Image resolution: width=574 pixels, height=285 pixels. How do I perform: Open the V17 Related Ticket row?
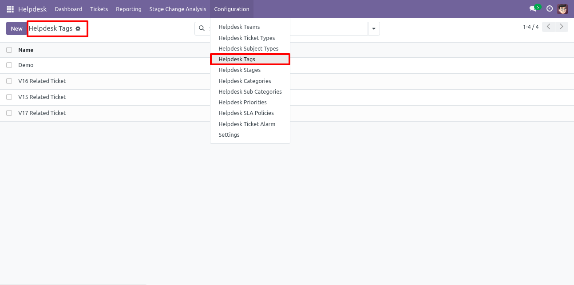(x=287, y=113)
